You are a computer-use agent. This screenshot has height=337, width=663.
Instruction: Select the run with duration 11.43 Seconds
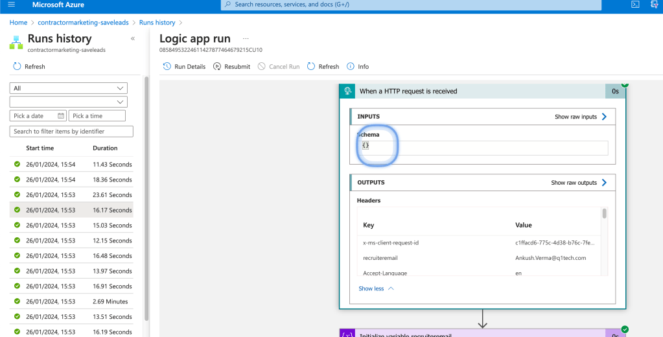[71, 164]
